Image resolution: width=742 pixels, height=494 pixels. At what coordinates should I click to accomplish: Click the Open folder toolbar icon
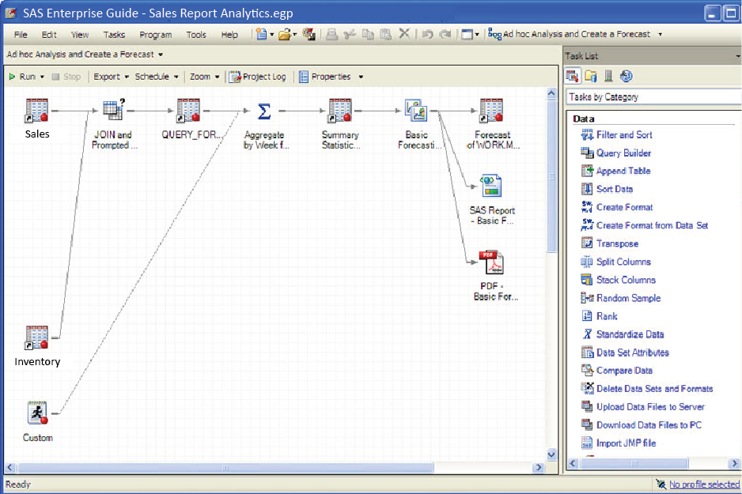(x=285, y=34)
